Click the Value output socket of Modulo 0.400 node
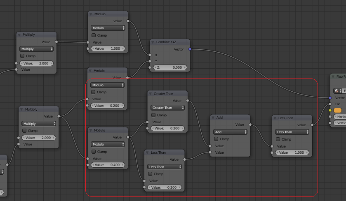The image size is (346, 201). click(128, 137)
